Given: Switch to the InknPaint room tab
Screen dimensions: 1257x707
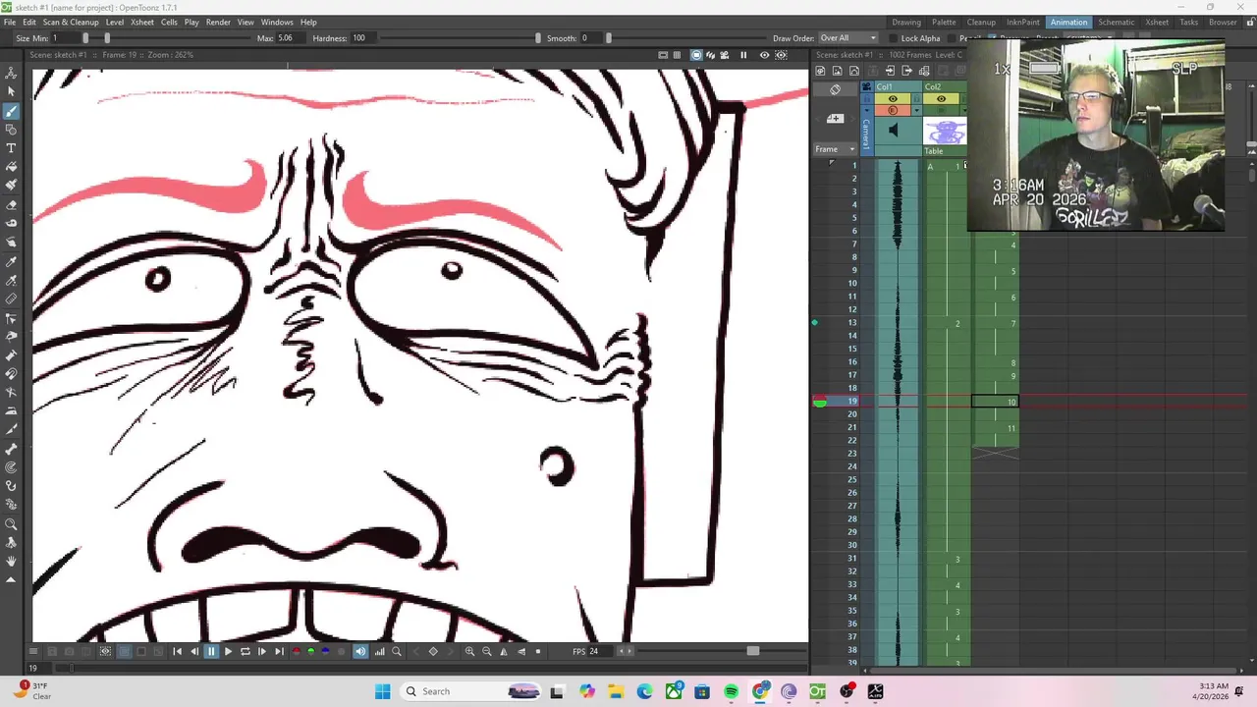Looking at the screenshot, I should point(1023,22).
